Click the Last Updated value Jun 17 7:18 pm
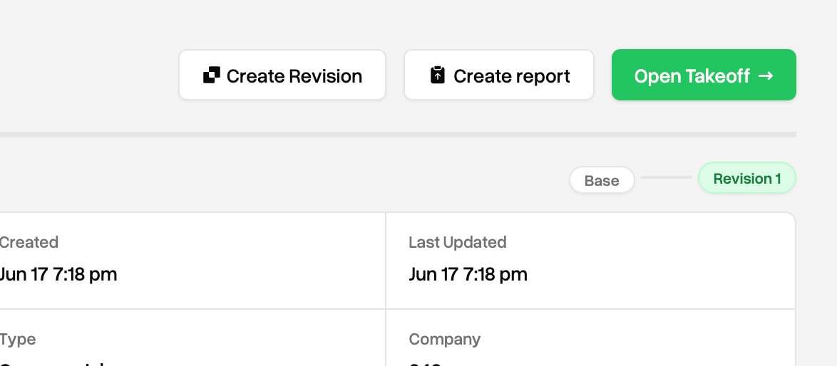This screenshot has width=837, height=366. coord(468,274)
